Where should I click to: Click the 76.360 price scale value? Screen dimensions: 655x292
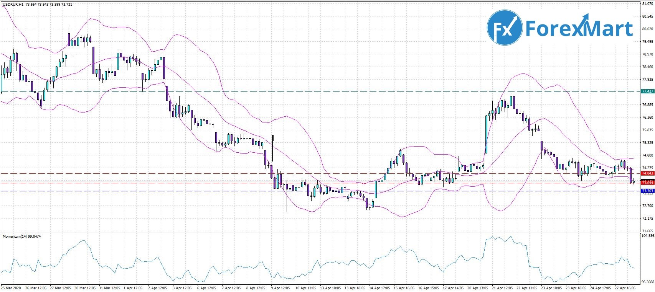coord(647,117)
